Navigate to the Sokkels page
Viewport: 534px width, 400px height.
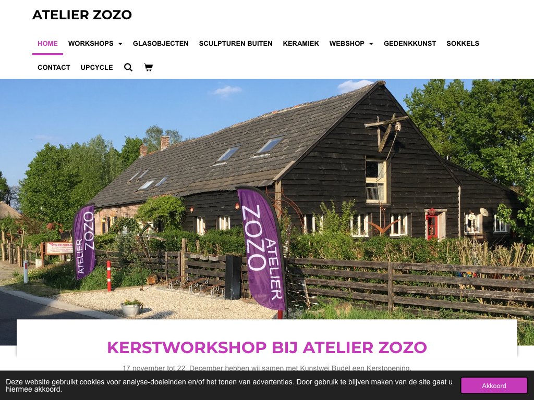click(x=463, y=44)
